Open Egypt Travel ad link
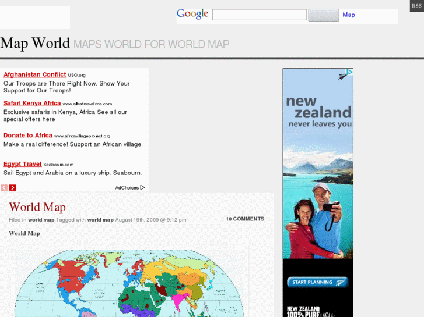 (22, 164)
